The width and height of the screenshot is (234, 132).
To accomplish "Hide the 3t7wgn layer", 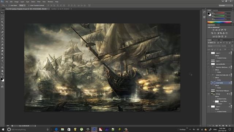I will [x=209, y=94].
